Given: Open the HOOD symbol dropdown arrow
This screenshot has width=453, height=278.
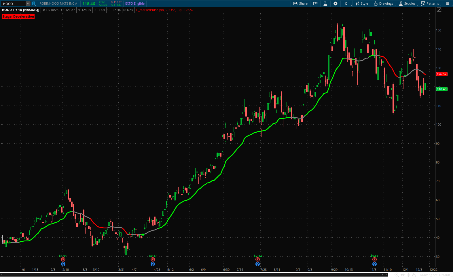Looking at the screenshot, I should click(28, 4).
